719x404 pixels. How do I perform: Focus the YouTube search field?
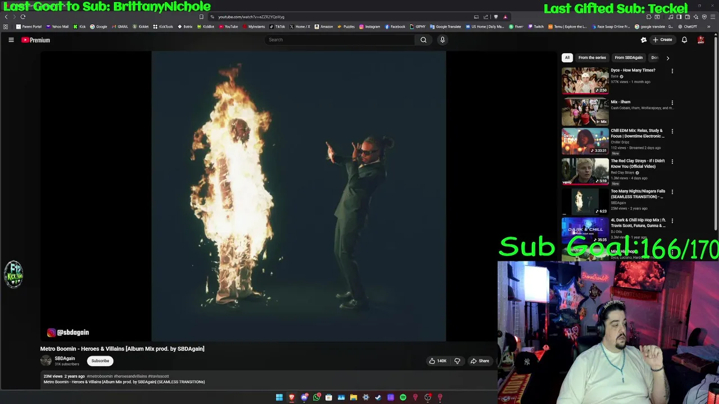[x=340, y=40]
